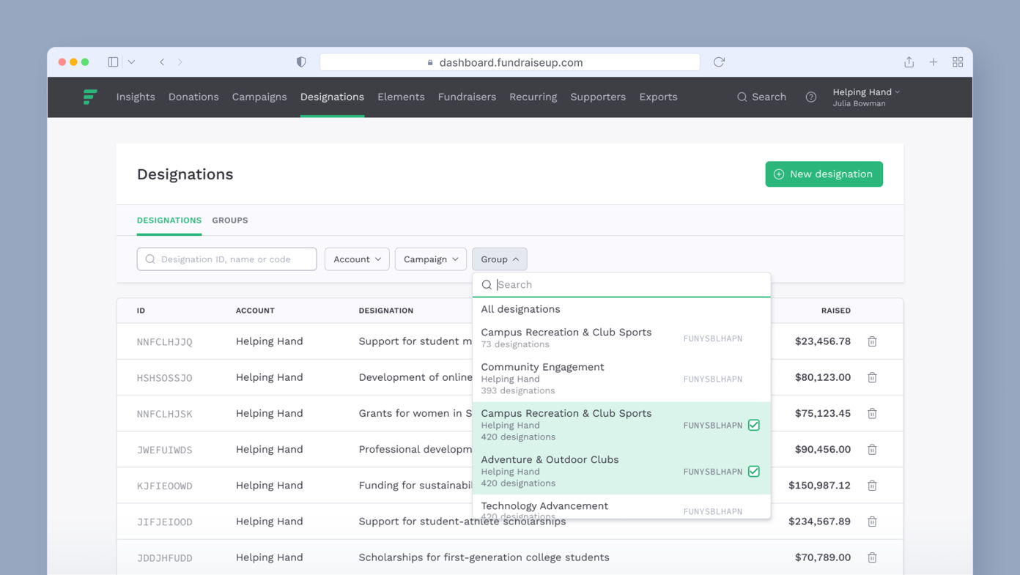Click the magnifier icon in Group search field
The height and width of the screenshot is (575, 1020).
pos(487,284)
